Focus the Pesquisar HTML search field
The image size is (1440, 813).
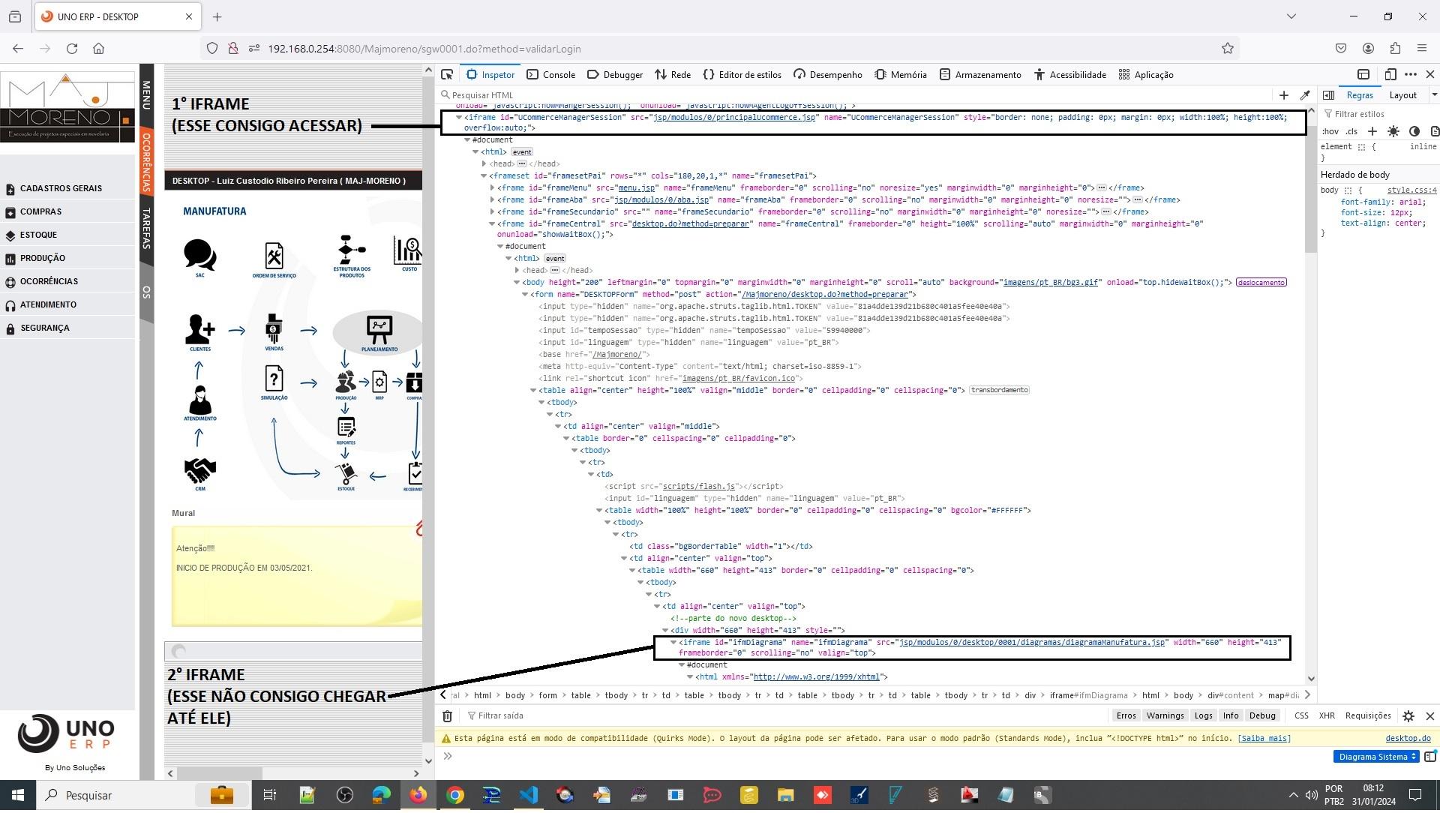pos(855,95)
